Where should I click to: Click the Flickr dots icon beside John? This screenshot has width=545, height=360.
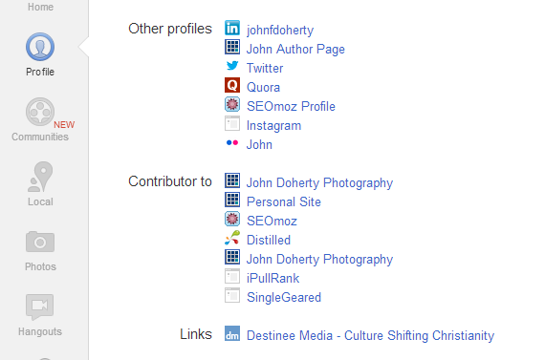232,142
